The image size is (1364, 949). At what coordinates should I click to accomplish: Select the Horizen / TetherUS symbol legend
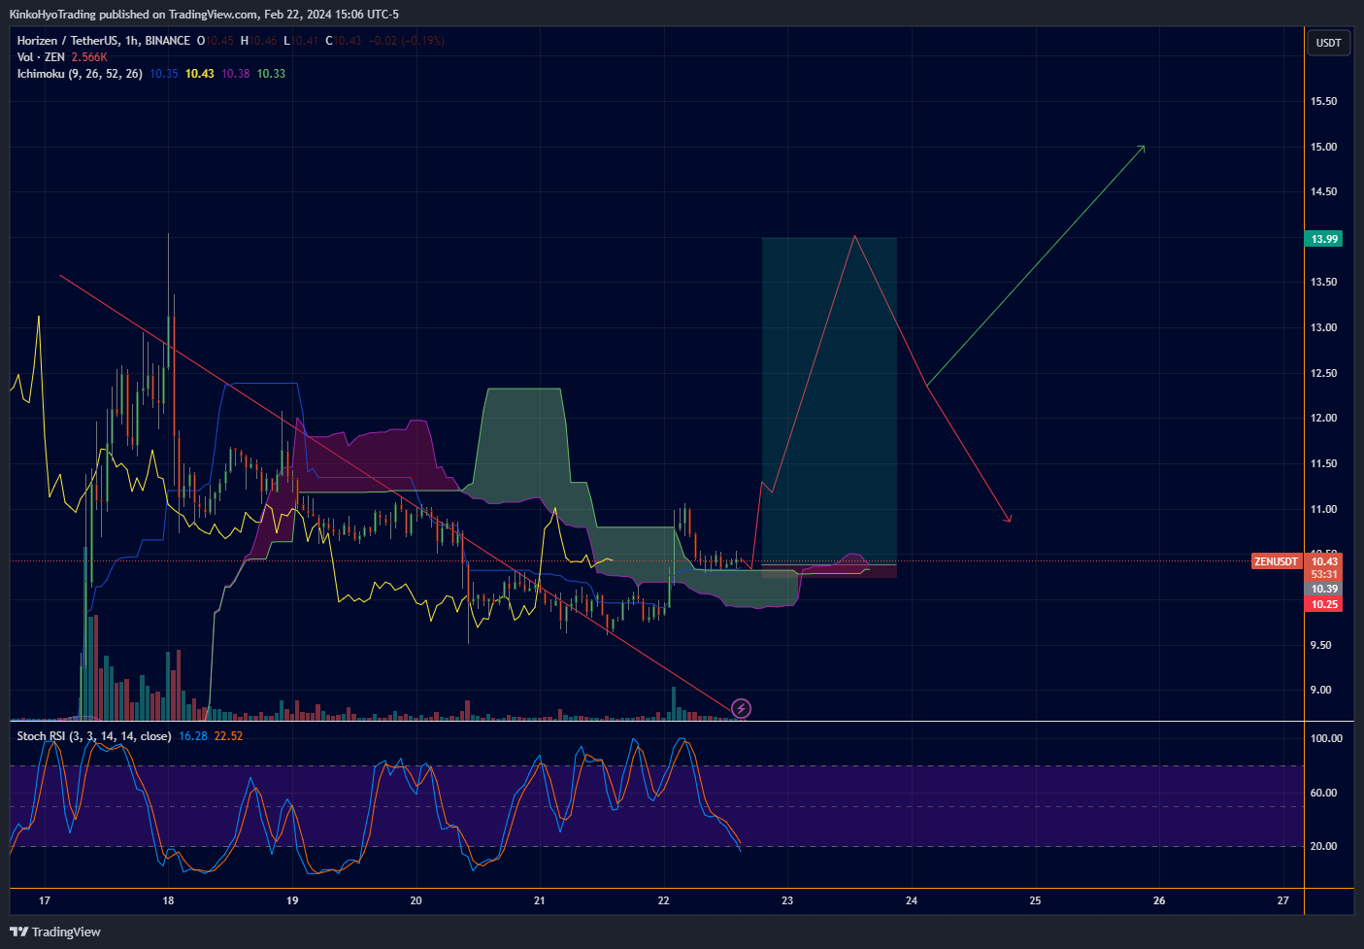[104, 41]
